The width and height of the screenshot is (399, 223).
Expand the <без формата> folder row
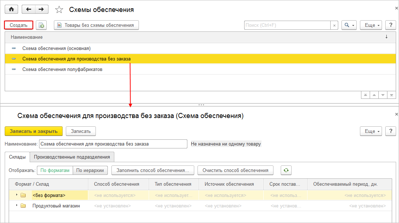17,195
